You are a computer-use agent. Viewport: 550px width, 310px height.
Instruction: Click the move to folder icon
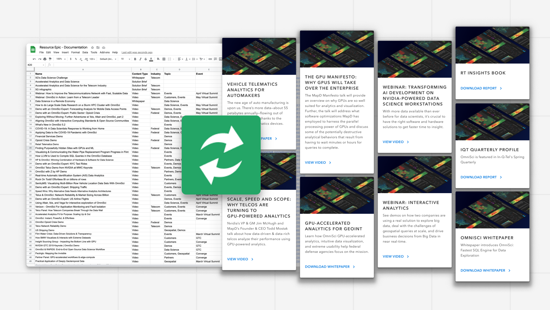point(98,48)
